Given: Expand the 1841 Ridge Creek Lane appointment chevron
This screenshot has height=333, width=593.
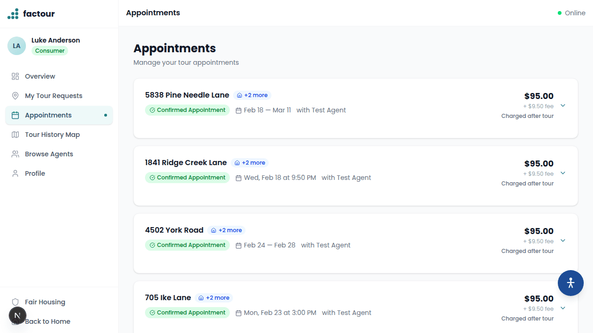Looking at the screenshot, I should click(562, 173).
